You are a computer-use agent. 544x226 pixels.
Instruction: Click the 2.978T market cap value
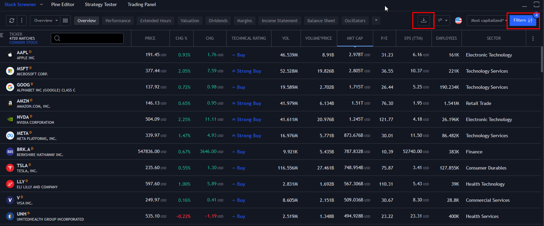click(x=356, y=54)
